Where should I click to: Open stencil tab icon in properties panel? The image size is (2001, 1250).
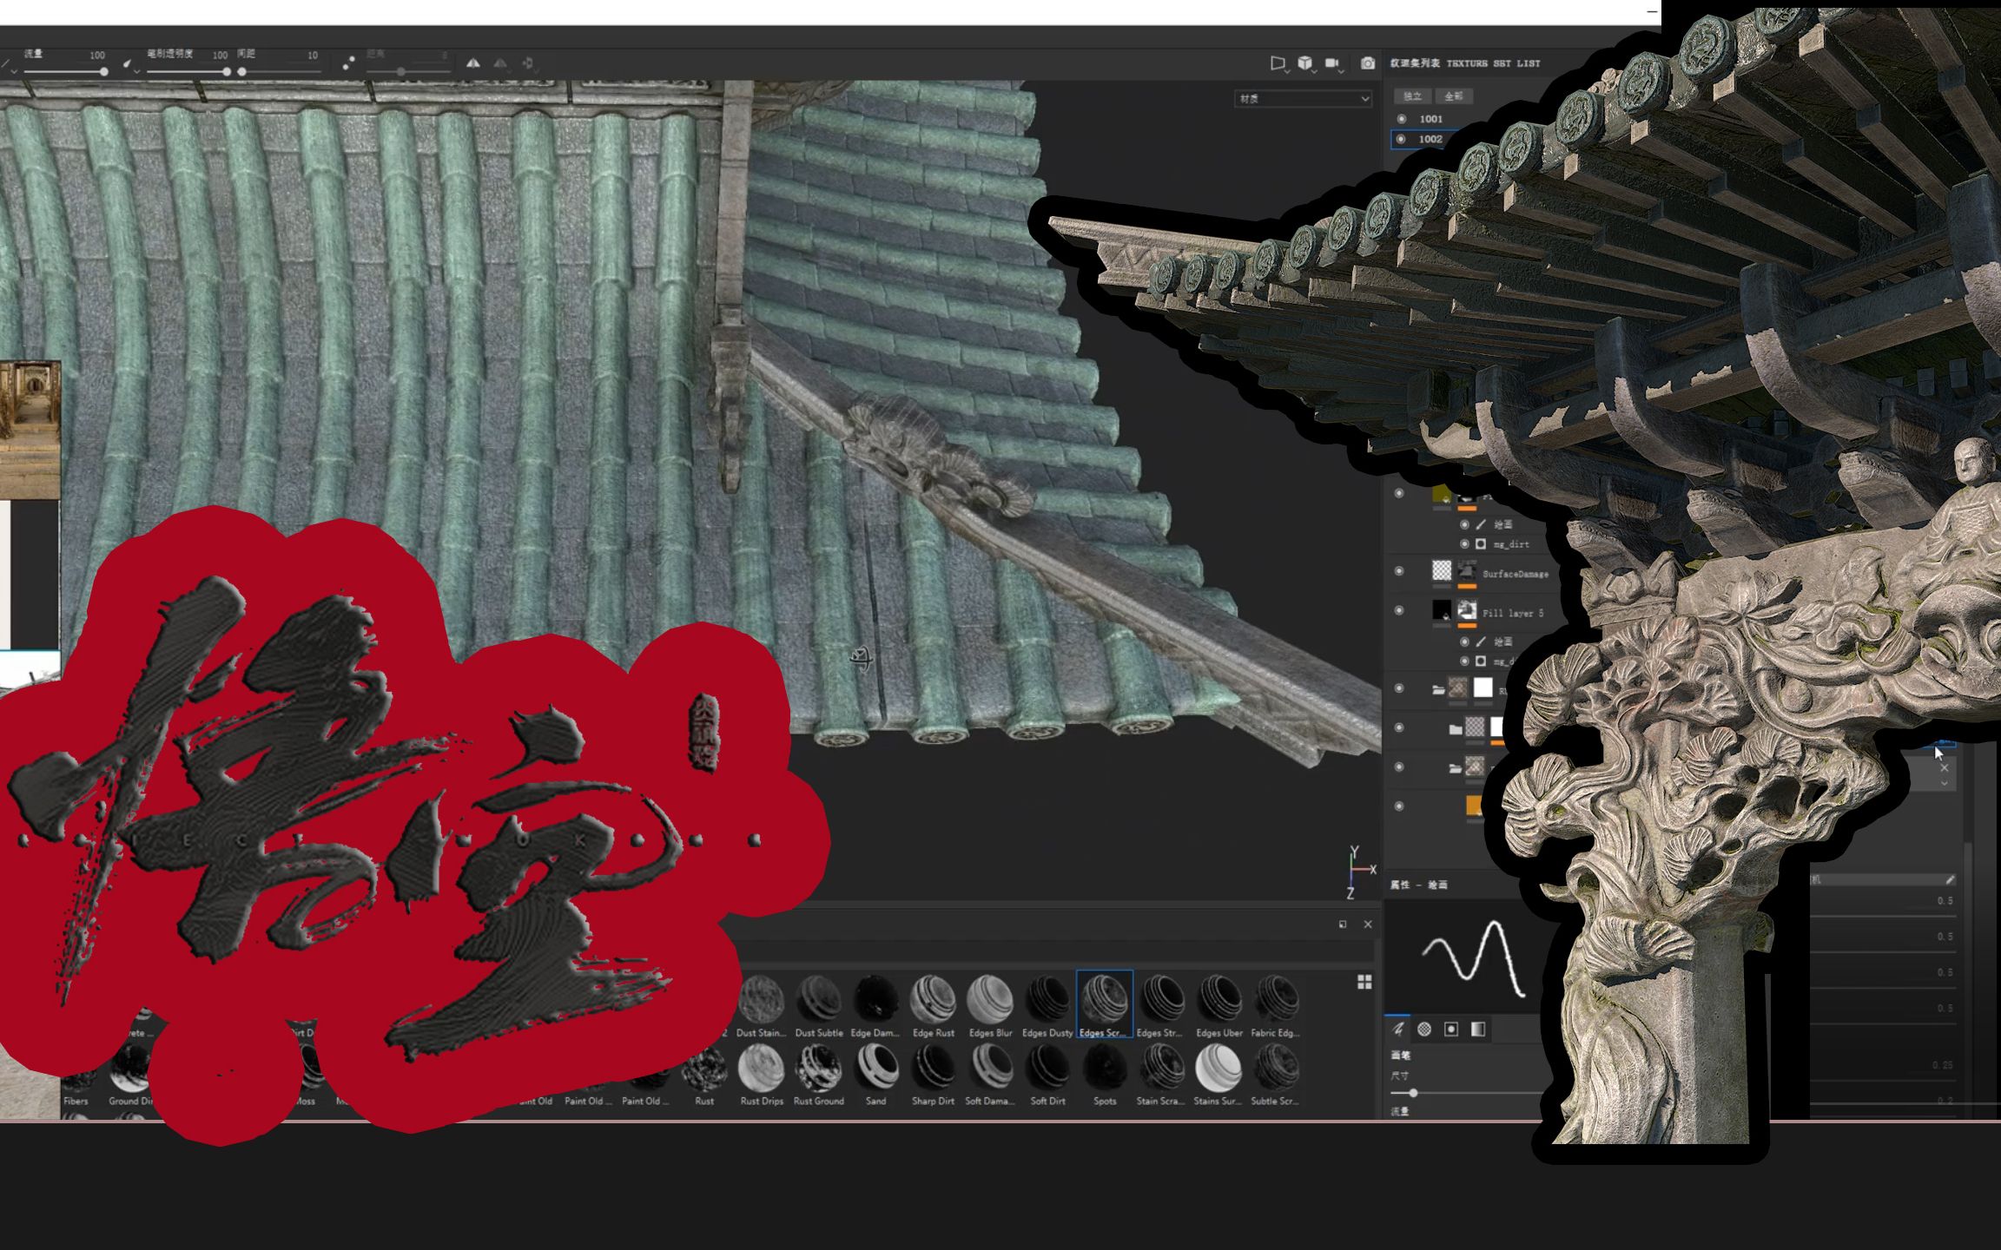click(1450, 1030)
